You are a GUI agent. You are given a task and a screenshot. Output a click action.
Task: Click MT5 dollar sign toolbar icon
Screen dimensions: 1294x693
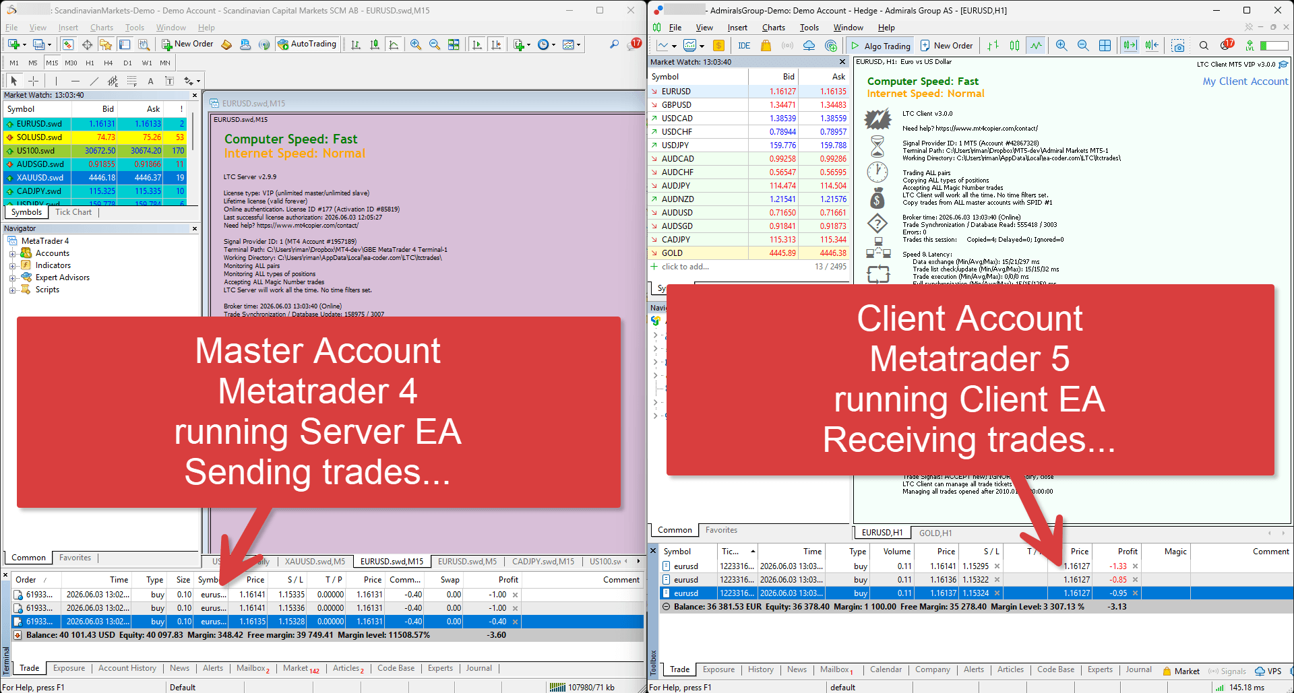click(718, 46)
